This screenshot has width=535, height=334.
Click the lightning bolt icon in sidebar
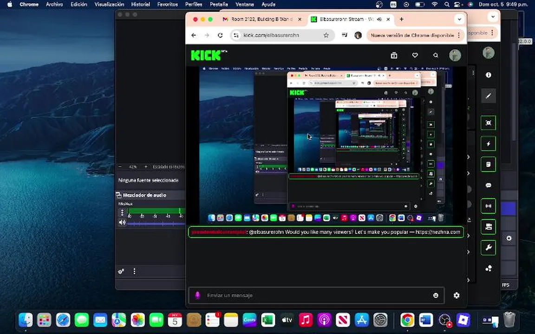[488, 144]
